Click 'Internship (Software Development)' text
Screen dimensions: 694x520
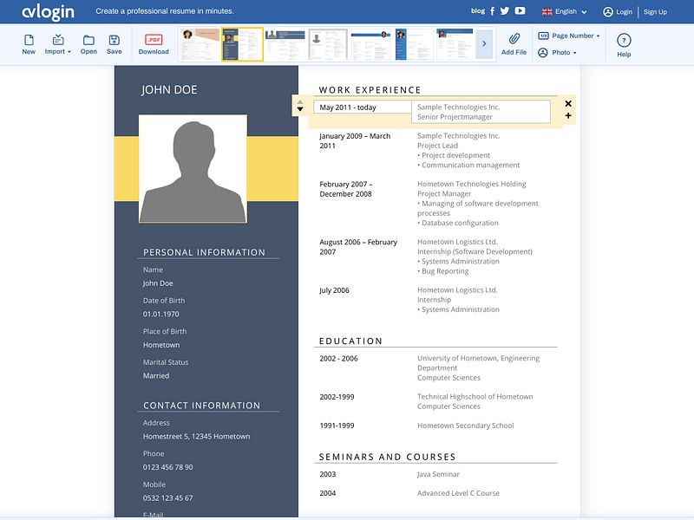pyautogui.click(x=475, y=251)
